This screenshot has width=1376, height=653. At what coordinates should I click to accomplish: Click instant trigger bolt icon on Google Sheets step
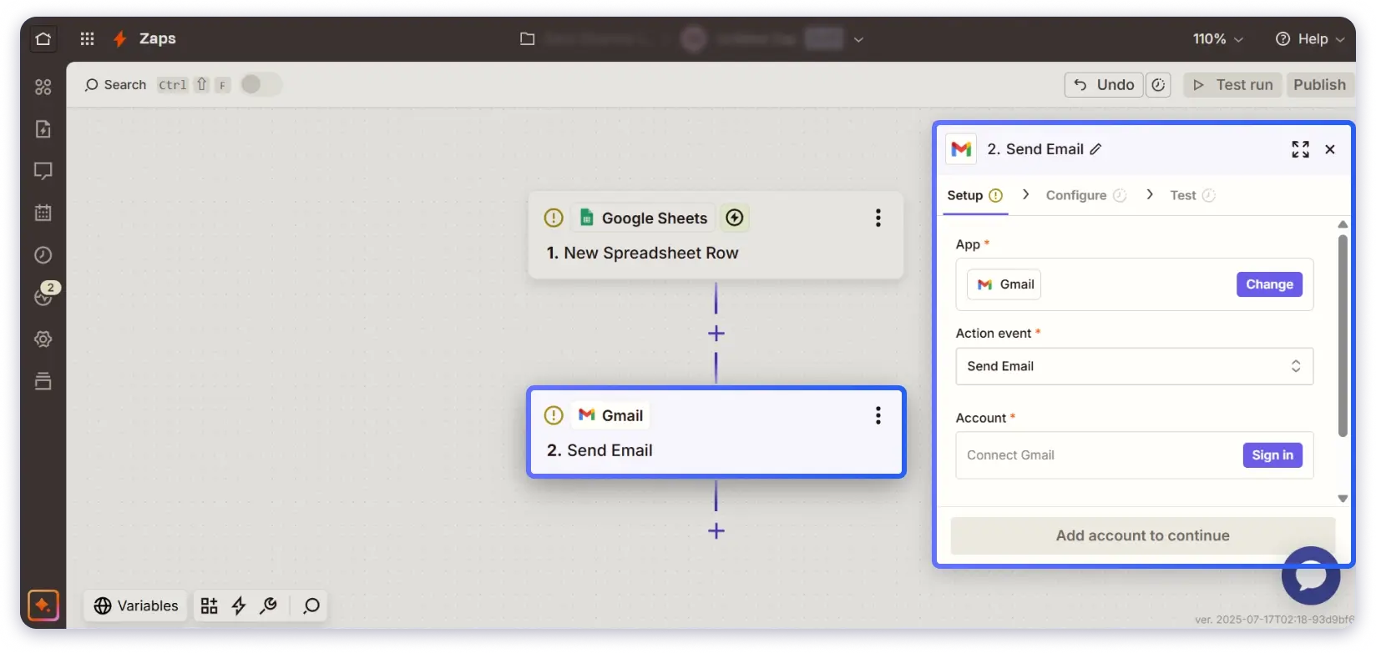point(735,218)
